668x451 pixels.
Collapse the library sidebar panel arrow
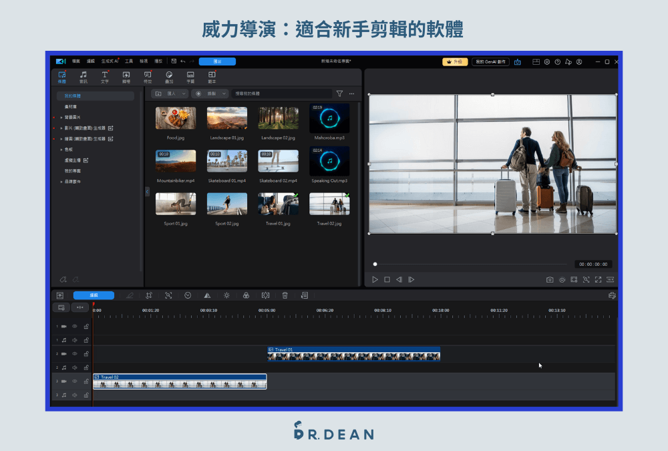click(148, 192)
